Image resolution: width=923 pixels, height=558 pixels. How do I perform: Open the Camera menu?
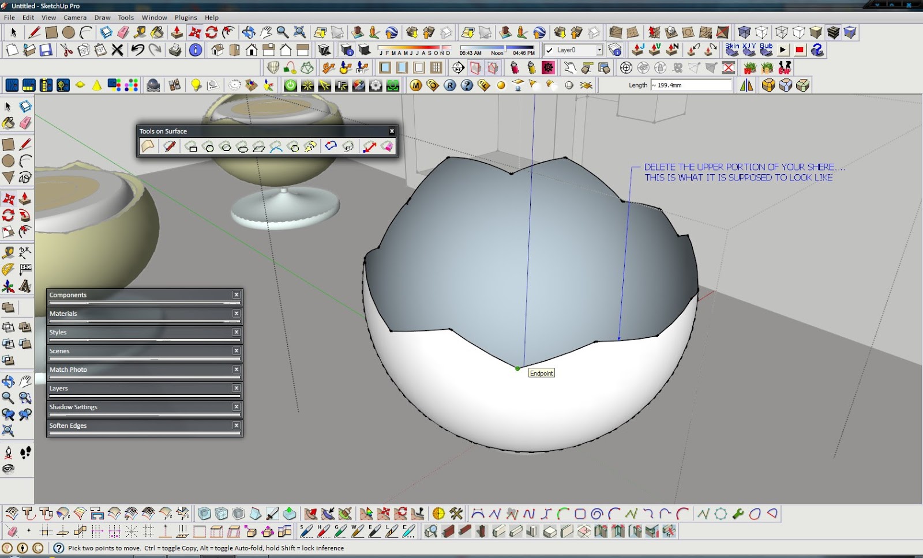[x=74, y=17]
